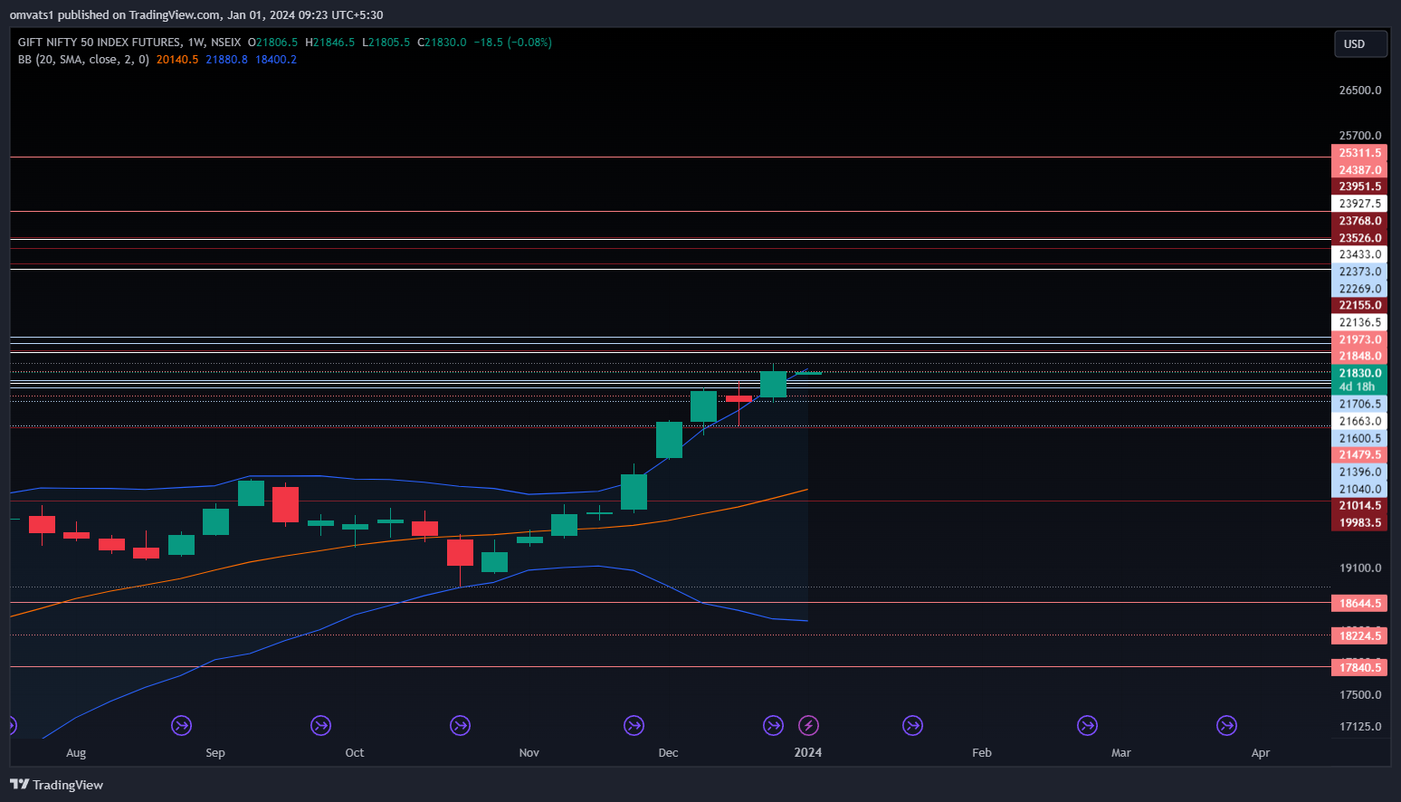1401x802 pixels.
Task: Click the 22269.0 price line label
Action: coord(1359,289)
